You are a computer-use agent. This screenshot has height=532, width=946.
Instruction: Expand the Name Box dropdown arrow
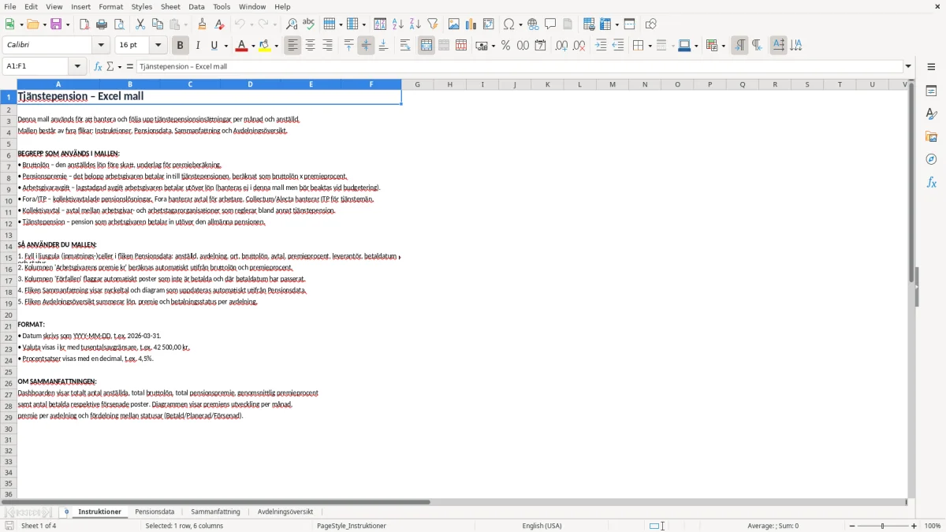[78, 66]
